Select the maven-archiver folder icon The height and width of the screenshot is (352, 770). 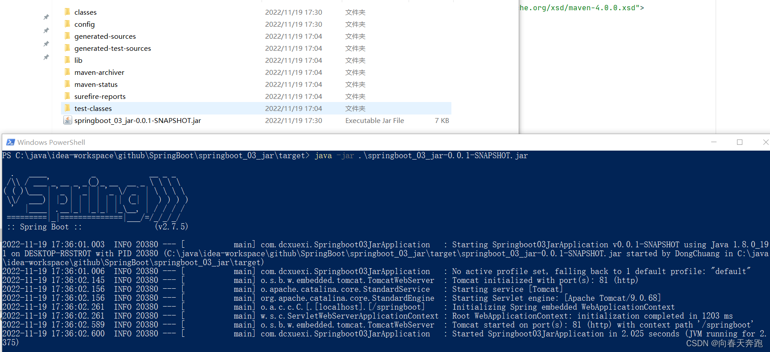coord(67,72)
